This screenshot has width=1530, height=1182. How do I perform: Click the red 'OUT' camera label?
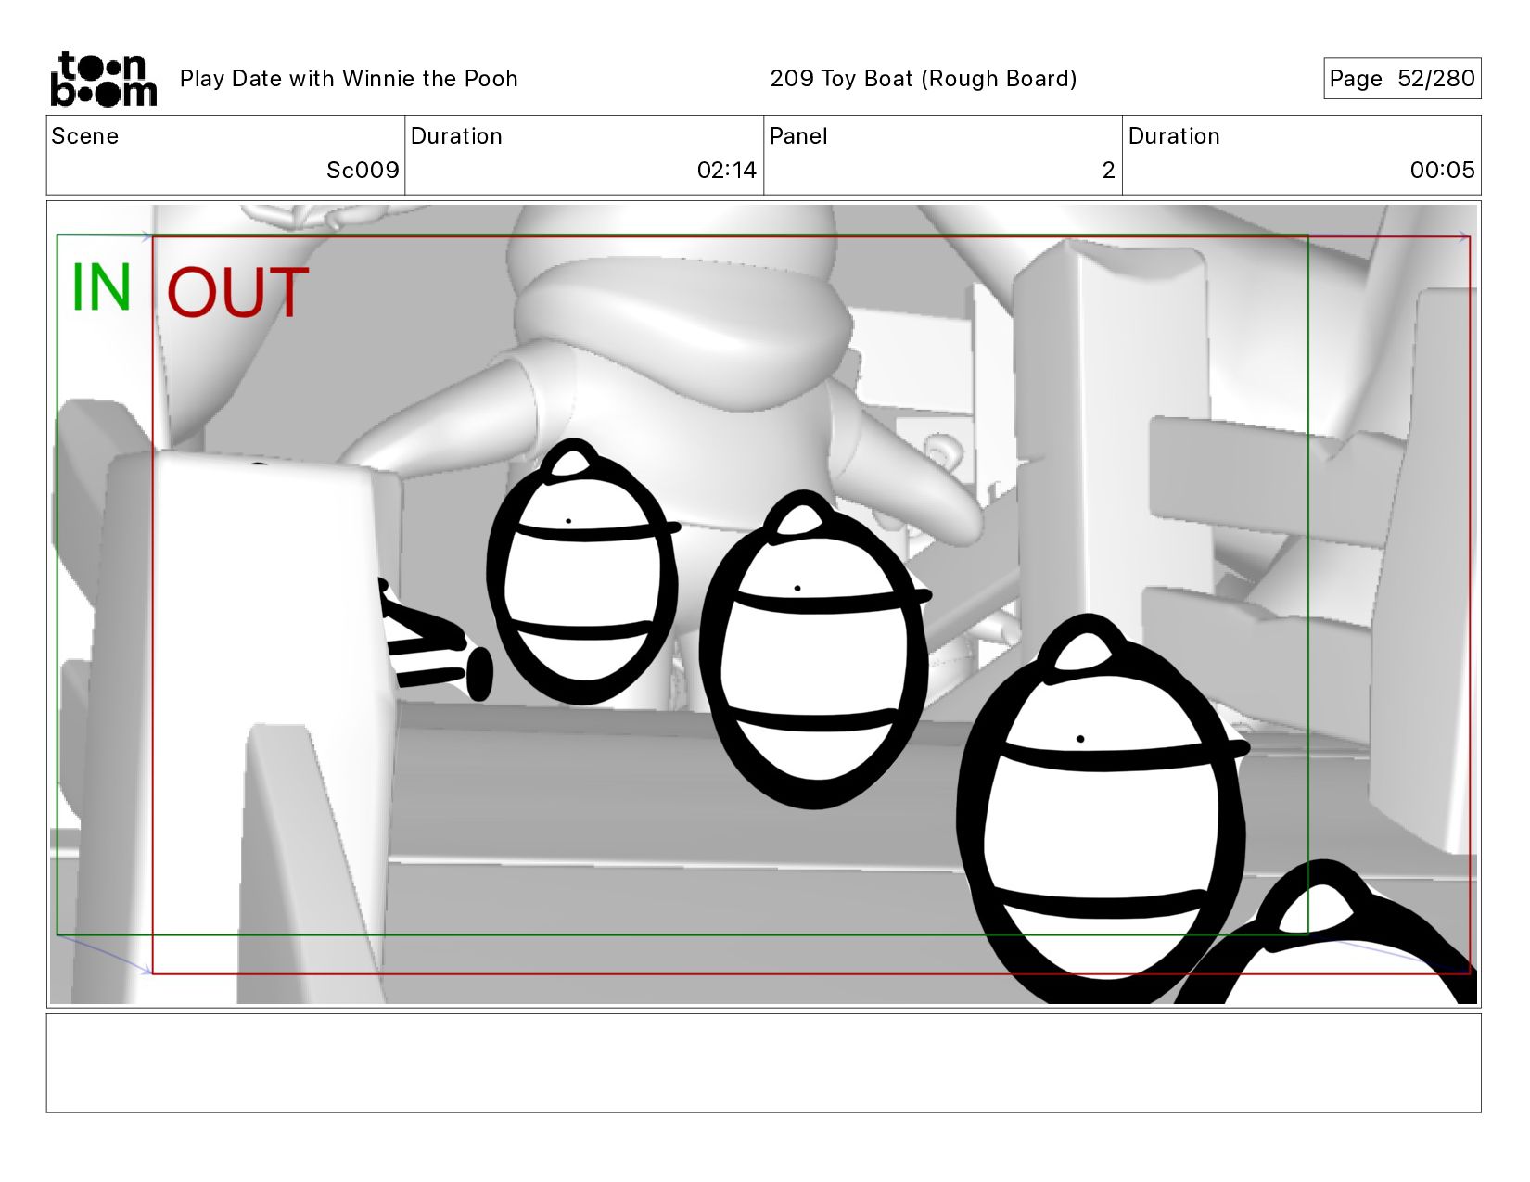(237, 293)
